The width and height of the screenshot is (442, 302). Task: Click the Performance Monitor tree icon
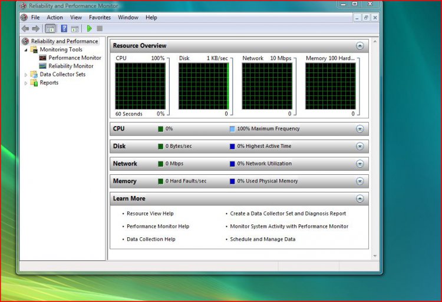[x=42, y=58]
